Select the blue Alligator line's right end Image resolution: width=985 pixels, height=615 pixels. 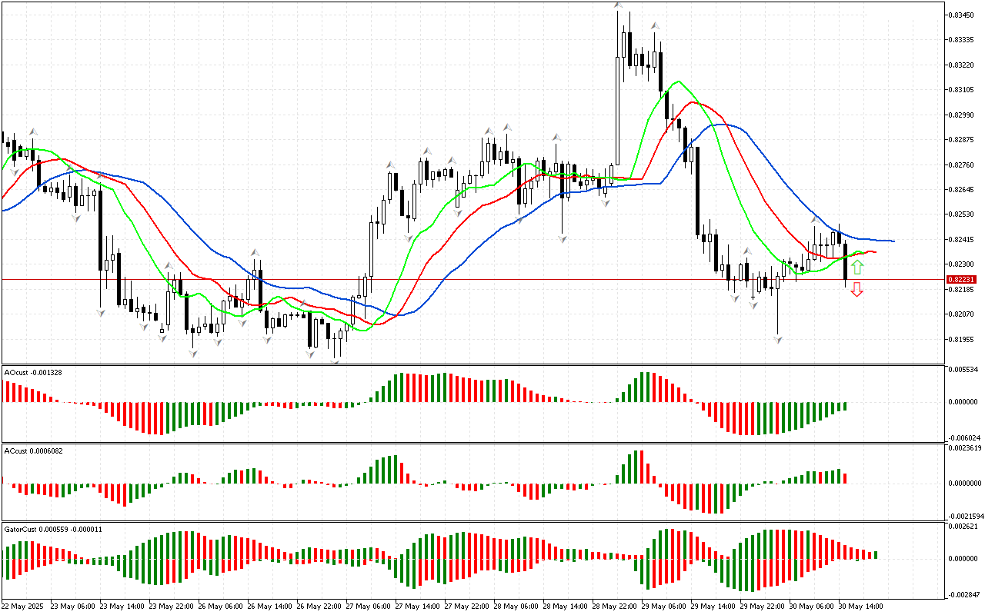893,241
